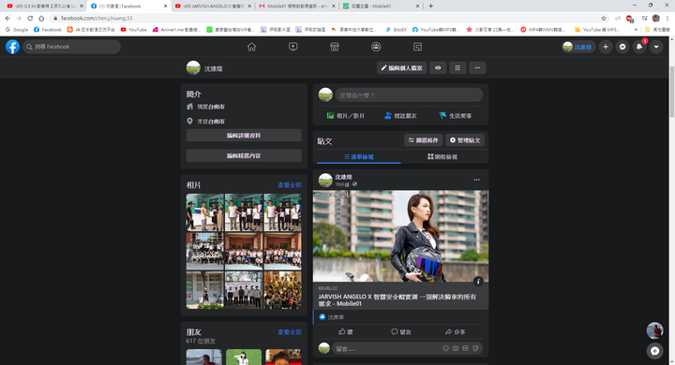This screenshot has height=365, width=675.
Task: Open the Gaming icon in top navigation
Action: (417, 47)
